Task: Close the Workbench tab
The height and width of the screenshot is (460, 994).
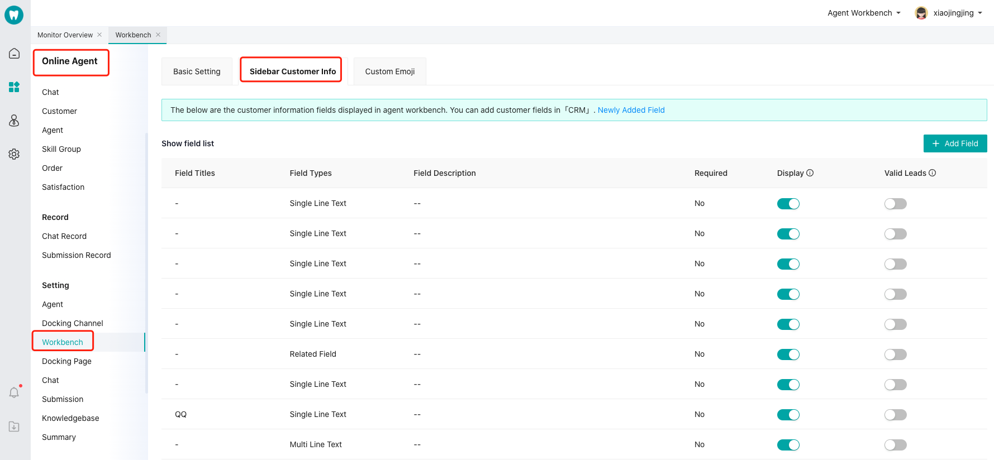Action: click(x=158, y=35)
